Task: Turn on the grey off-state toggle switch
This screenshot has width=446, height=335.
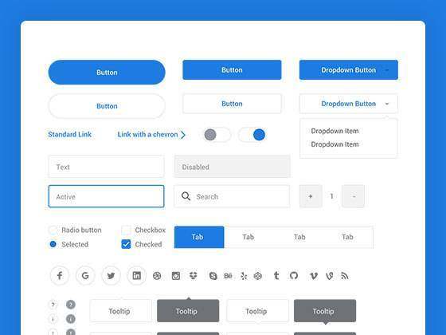Action: [x=217, y=135]
